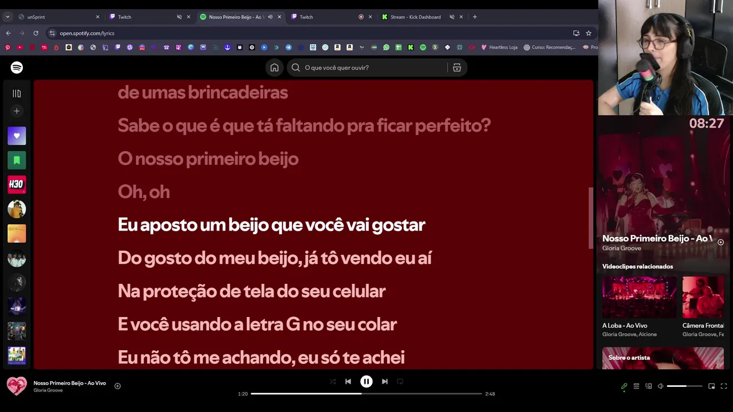733x412 pixels.
Task: Add to library from now playing panel
Action: pos(721,243)
